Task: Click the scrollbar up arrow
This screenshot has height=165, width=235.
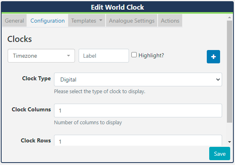Action: pyautogui.click(x=229, y=18)
